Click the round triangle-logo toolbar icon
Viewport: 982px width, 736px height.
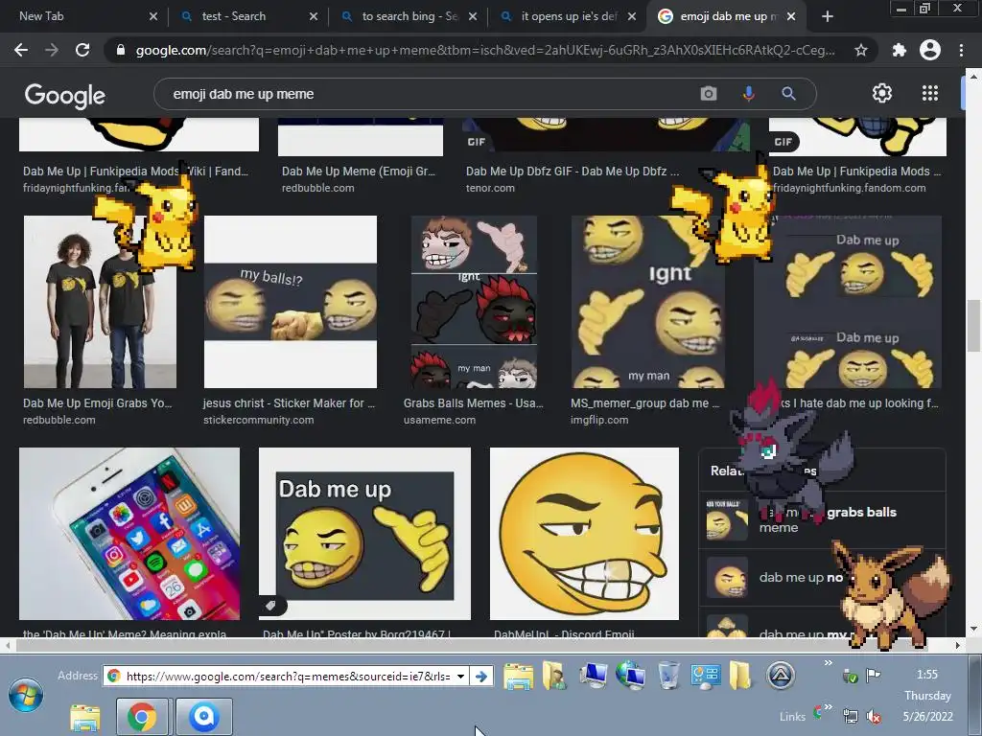click(781, 676)
